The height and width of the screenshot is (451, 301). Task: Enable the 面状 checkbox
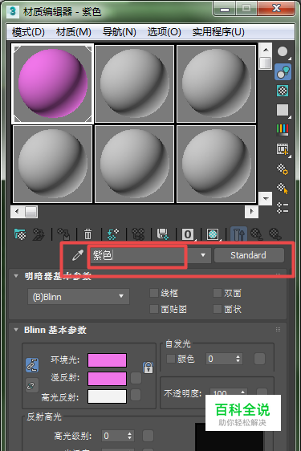[218, 309]
